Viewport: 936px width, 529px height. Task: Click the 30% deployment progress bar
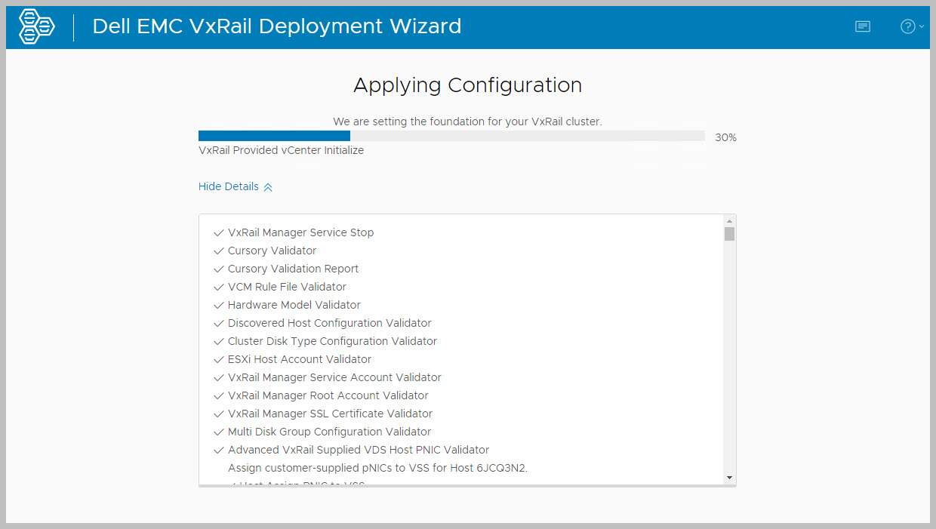point(451,136)
